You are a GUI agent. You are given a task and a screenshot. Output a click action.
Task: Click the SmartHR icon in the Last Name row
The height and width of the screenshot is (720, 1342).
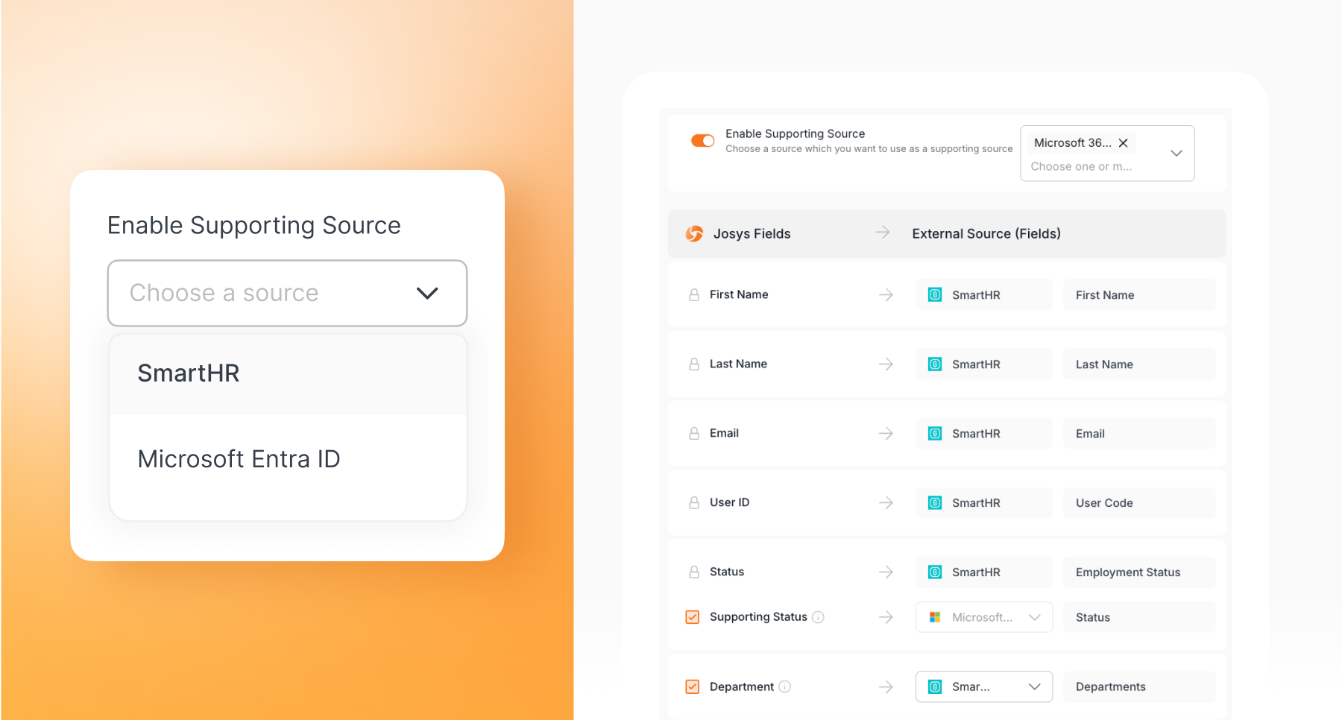tap(935, 364)
